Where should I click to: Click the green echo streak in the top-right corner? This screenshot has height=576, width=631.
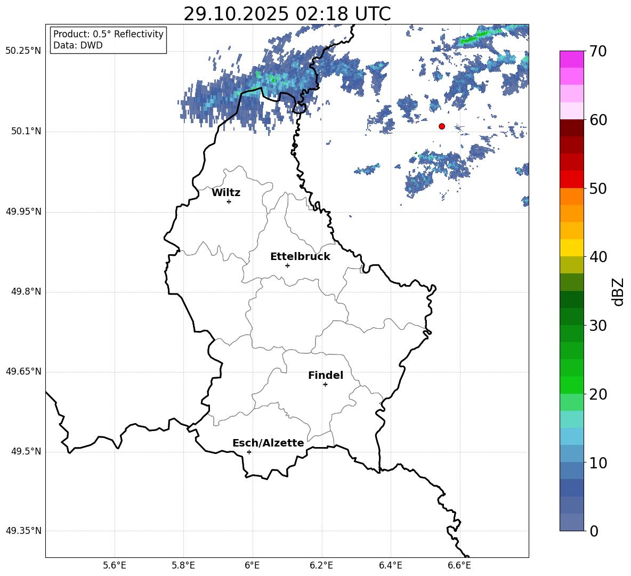(x=481, y=36)
